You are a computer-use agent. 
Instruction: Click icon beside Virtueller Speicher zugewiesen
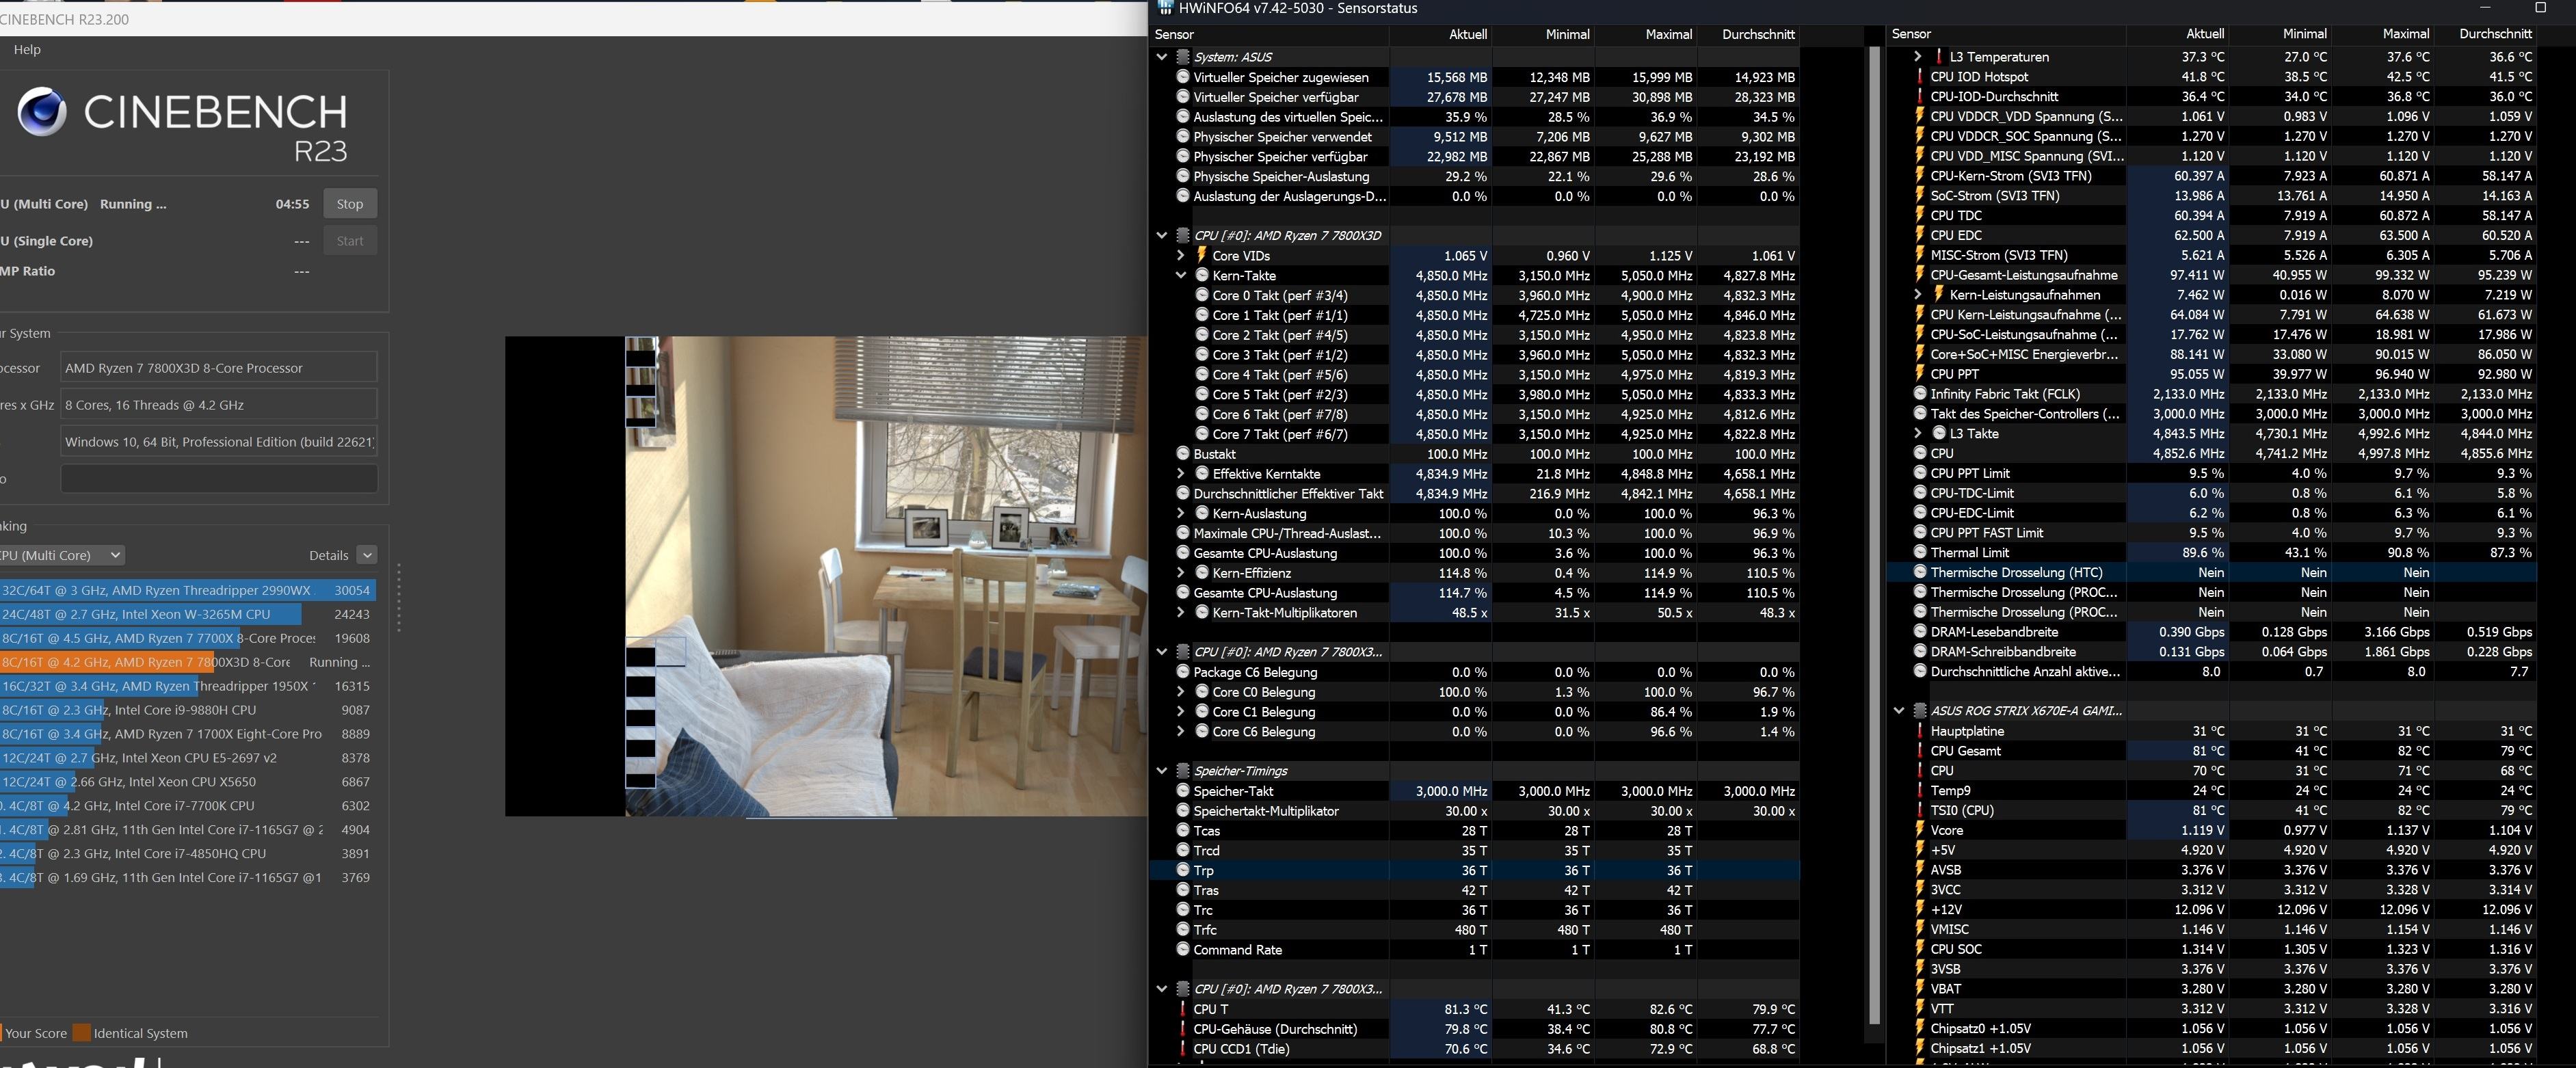pos(1183,77)
